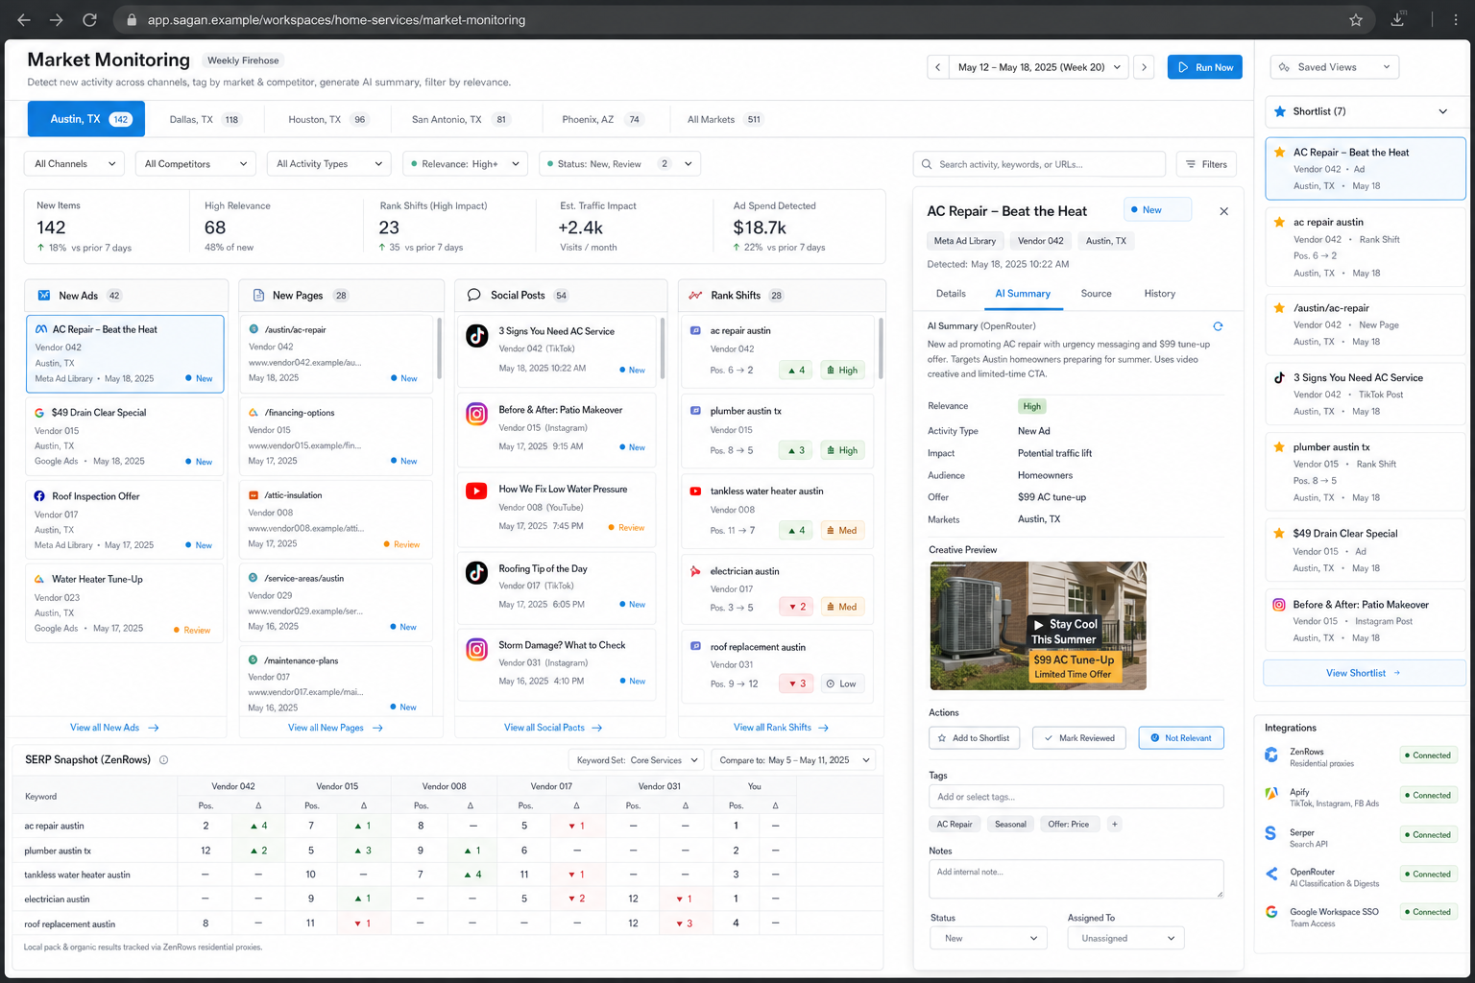
Task: Go to the previous week arrow
Action: click(938, 67)
